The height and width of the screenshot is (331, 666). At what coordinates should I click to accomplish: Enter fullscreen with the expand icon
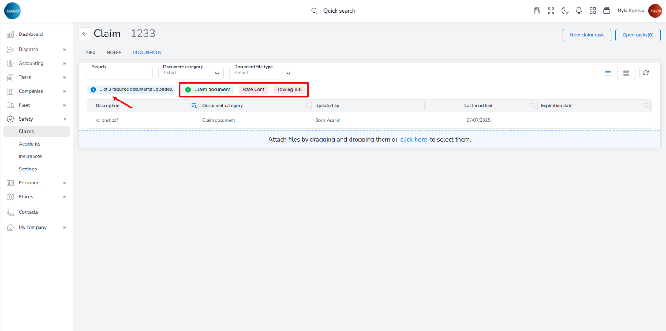pos(551,11)
